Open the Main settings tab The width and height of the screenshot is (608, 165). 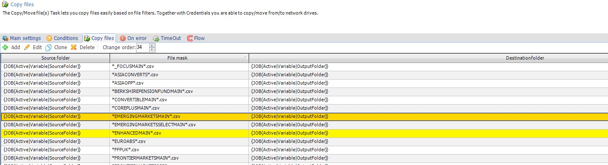click(x=22, y=38)
